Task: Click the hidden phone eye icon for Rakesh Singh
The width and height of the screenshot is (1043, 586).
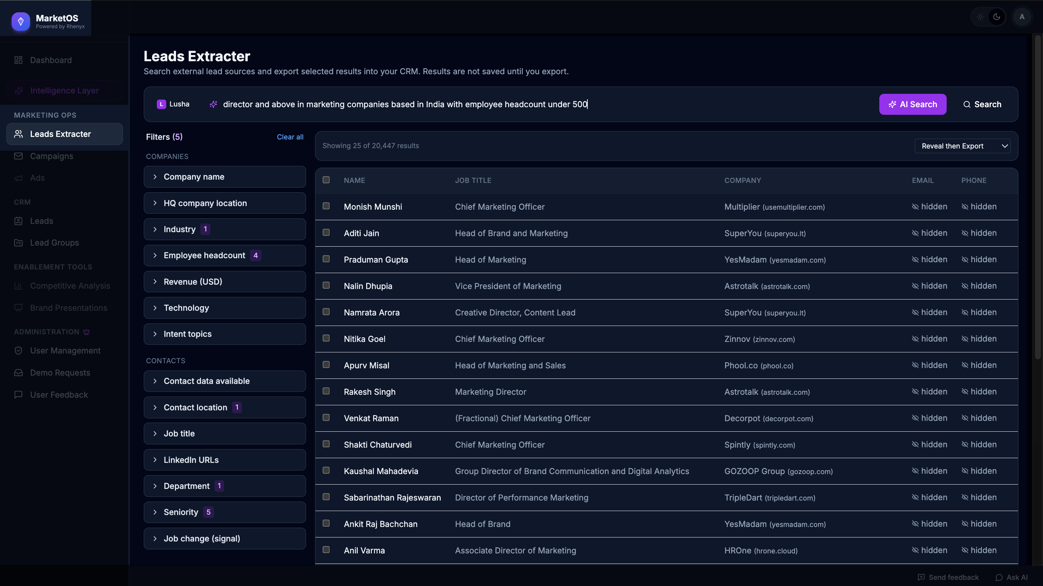Action: 965,392
